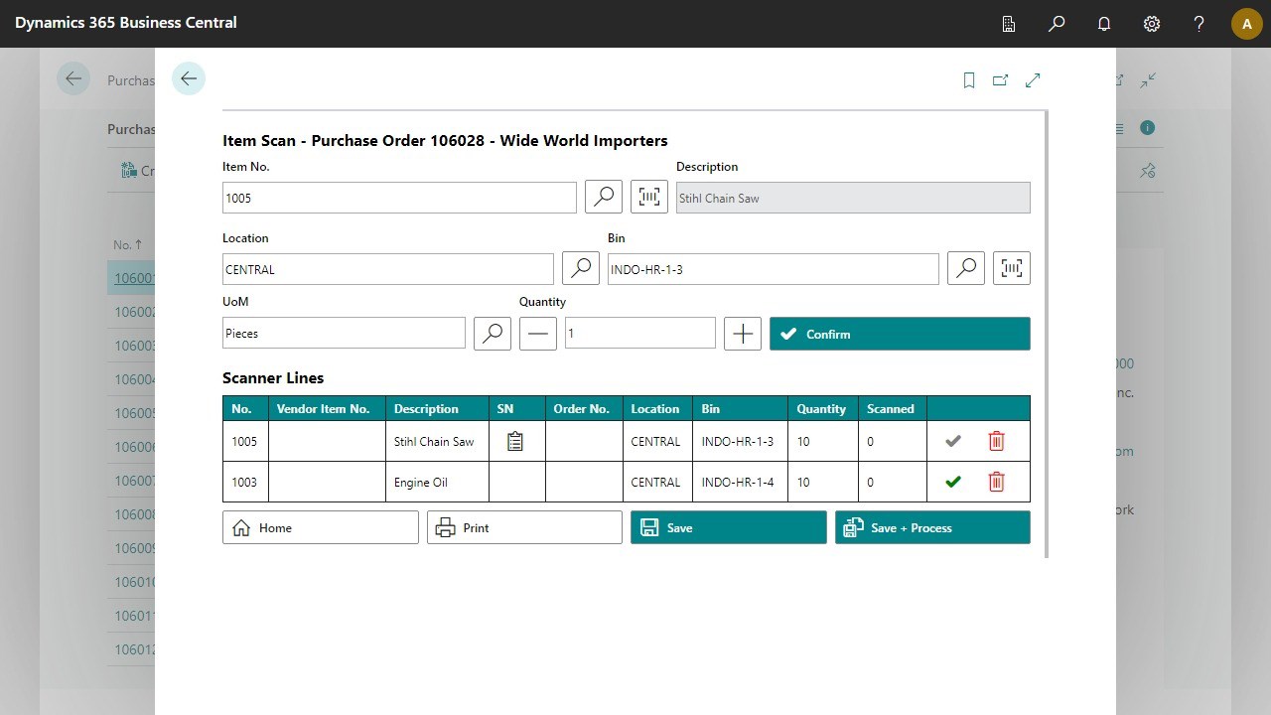
Task: Click the clipboard SN icon for Stihl Chain Saw
Action: (515, 440)
